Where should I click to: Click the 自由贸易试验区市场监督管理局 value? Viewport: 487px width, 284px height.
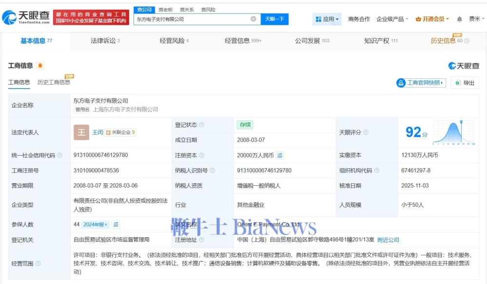click(x=112, y=240)
